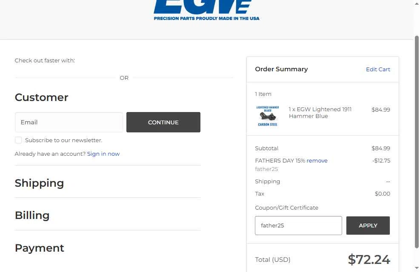The width and height of the screenshot is (420, 272).
Task: Click the Edit Cart link
Action: tap(378, 70)
